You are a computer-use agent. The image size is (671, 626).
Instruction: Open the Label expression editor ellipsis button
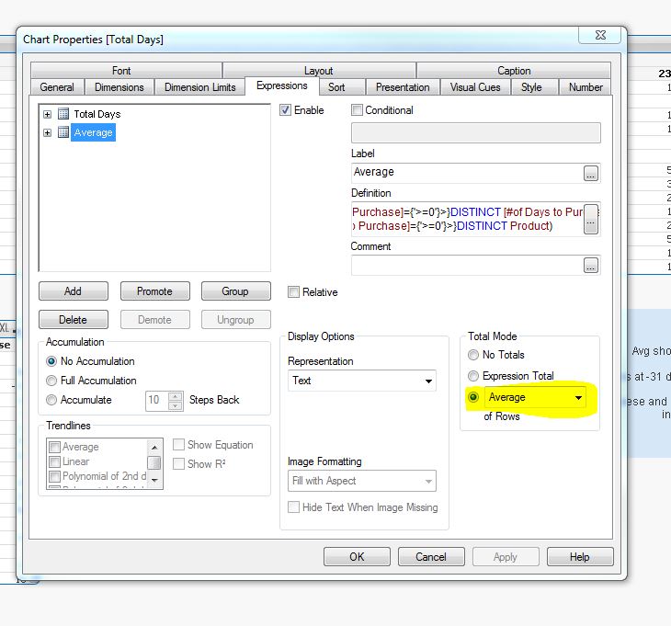(590, 173)
